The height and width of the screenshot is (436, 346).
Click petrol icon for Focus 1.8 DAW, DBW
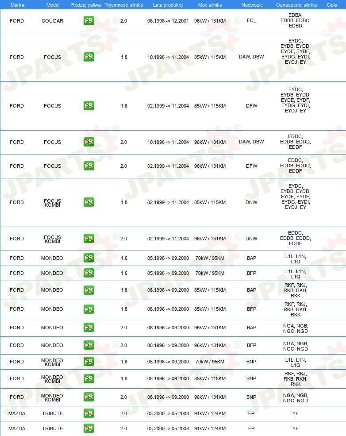pos(88,57)
